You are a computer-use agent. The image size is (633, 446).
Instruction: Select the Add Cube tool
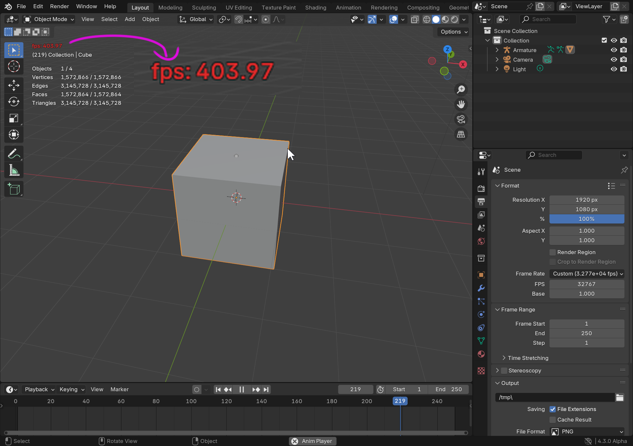coord(14,189)
